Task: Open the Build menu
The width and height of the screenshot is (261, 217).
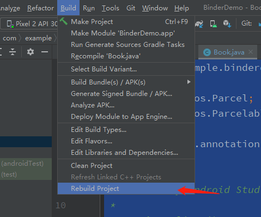Action: (68, 8)
